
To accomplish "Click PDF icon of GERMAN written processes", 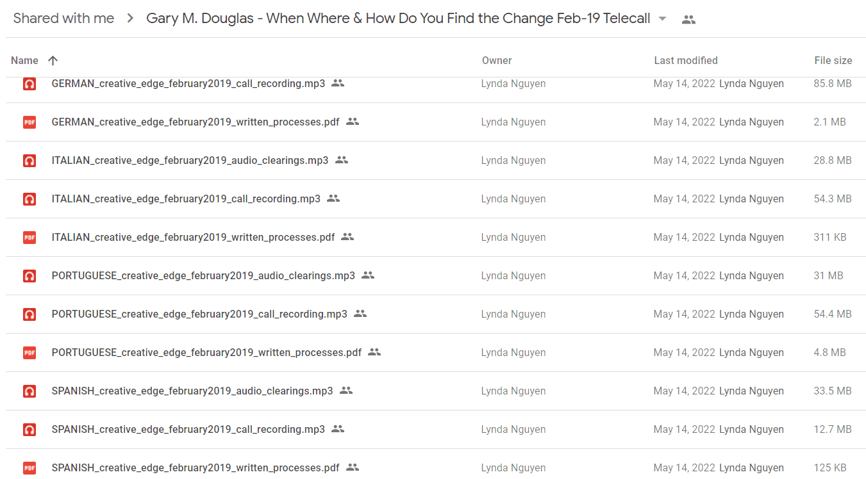I will [x=29, y=122].
